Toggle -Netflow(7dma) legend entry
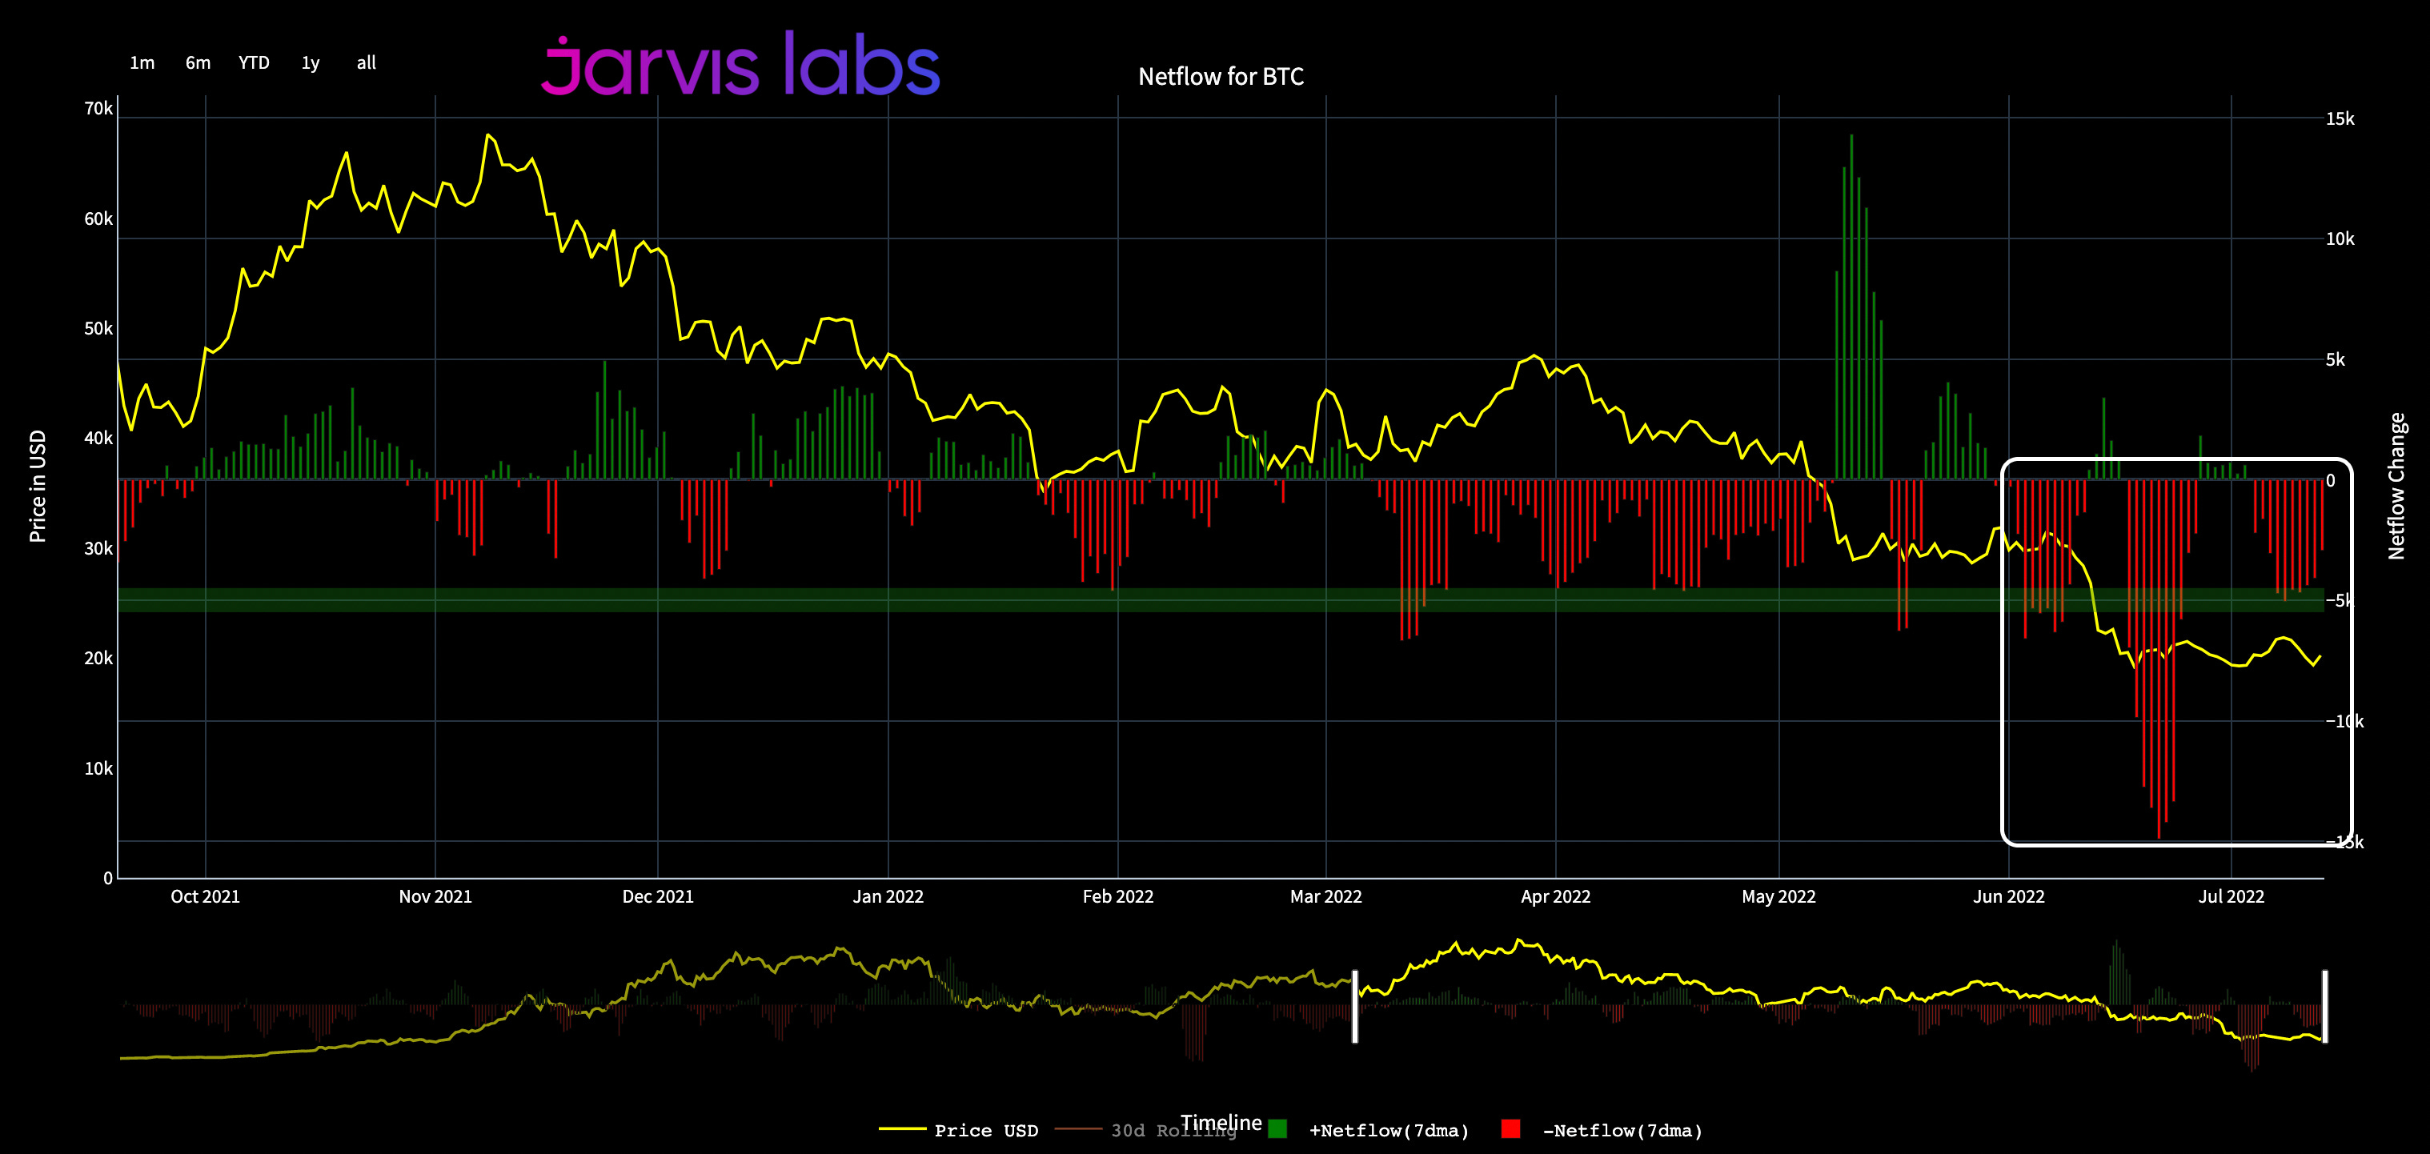This screenshot has height=1154, width=2430. coord(1622,1131)
